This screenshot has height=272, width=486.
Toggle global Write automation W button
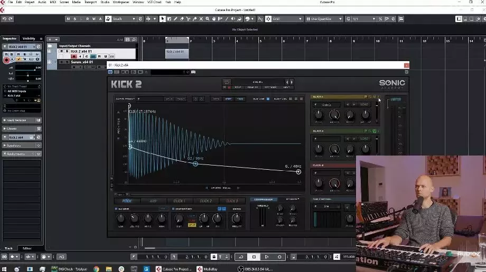[x=94, y=19]
